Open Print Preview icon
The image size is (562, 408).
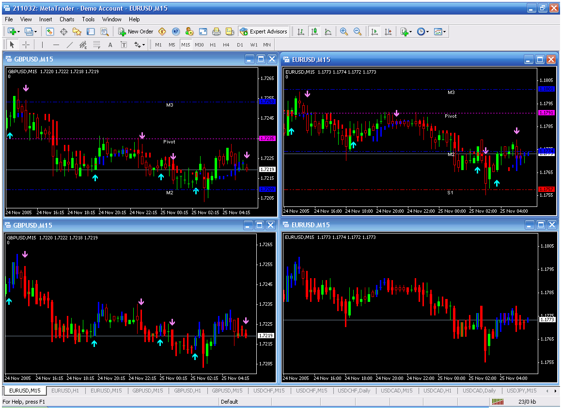230,31
